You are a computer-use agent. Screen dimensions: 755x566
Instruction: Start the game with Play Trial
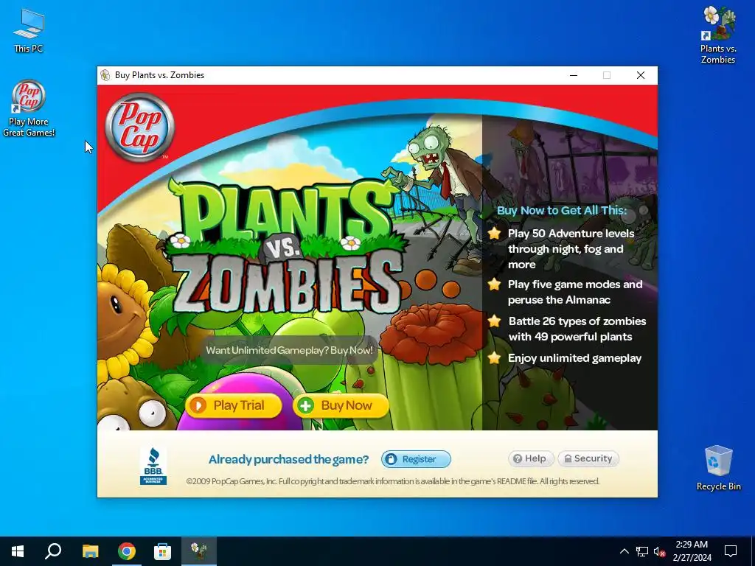pyautogui.click(x=234, y=405)
